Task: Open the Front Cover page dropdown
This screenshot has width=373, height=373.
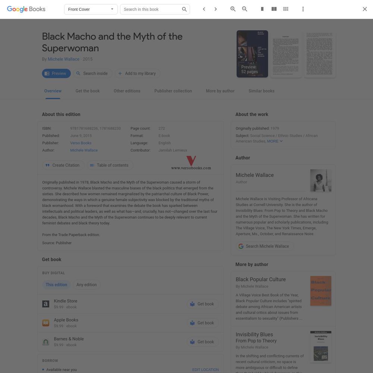Action: (91, 9)
